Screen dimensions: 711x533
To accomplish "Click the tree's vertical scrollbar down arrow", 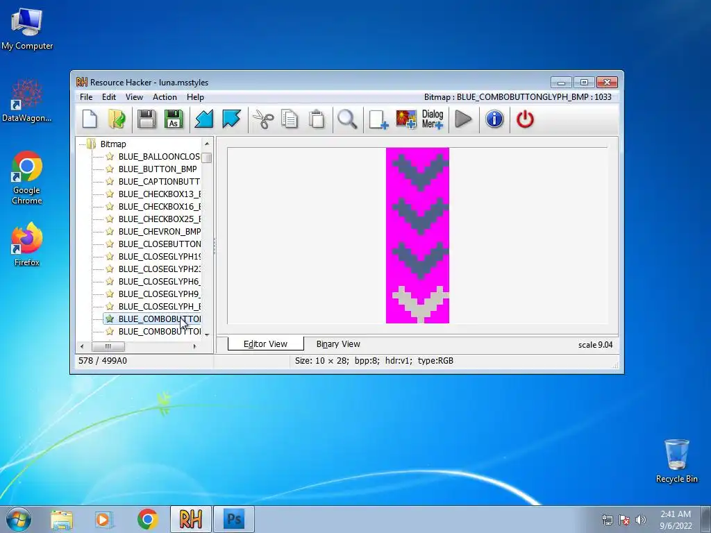I will tap(207, 335).
